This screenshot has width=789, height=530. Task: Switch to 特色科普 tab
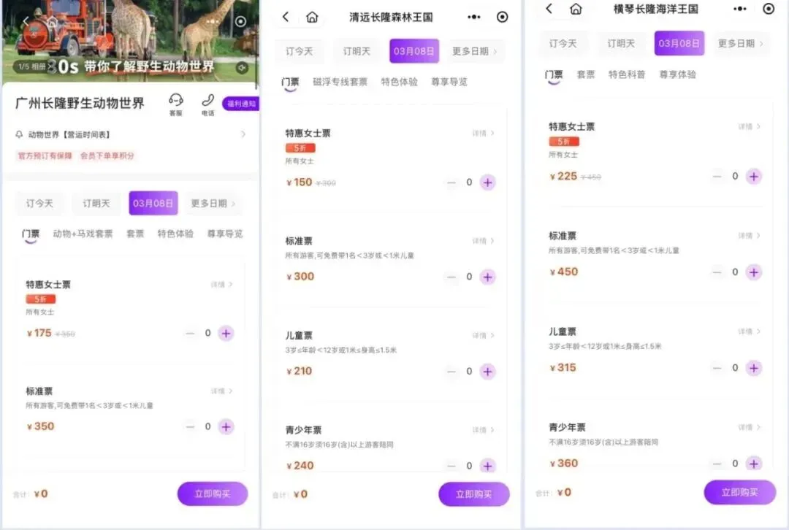tap(627, 74)
